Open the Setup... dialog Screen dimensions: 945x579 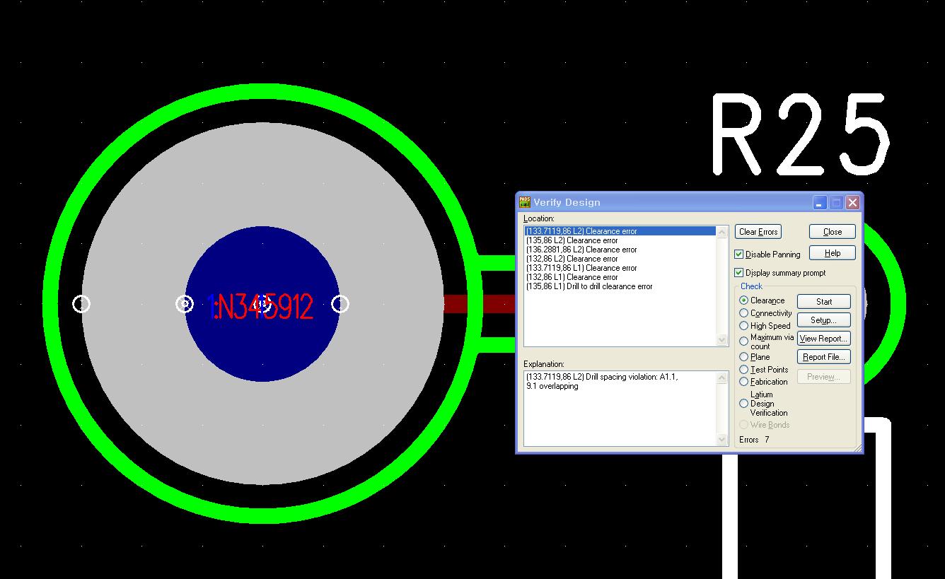823,320
